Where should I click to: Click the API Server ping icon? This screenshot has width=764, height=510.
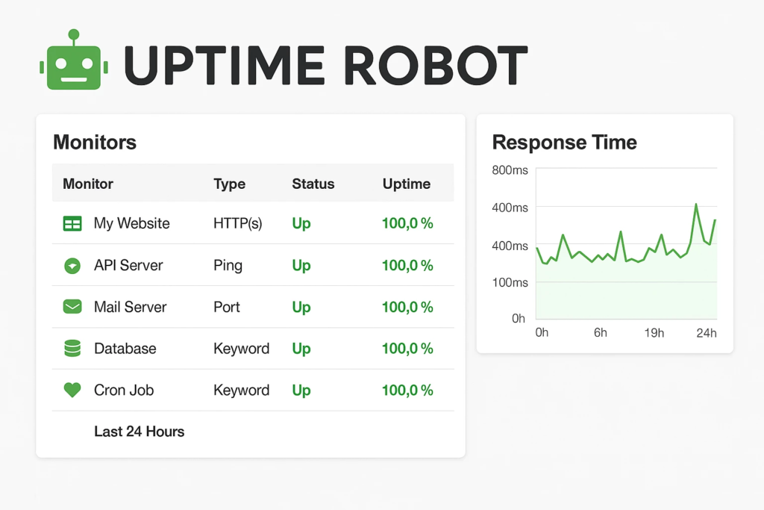click(x=72, y=265)
